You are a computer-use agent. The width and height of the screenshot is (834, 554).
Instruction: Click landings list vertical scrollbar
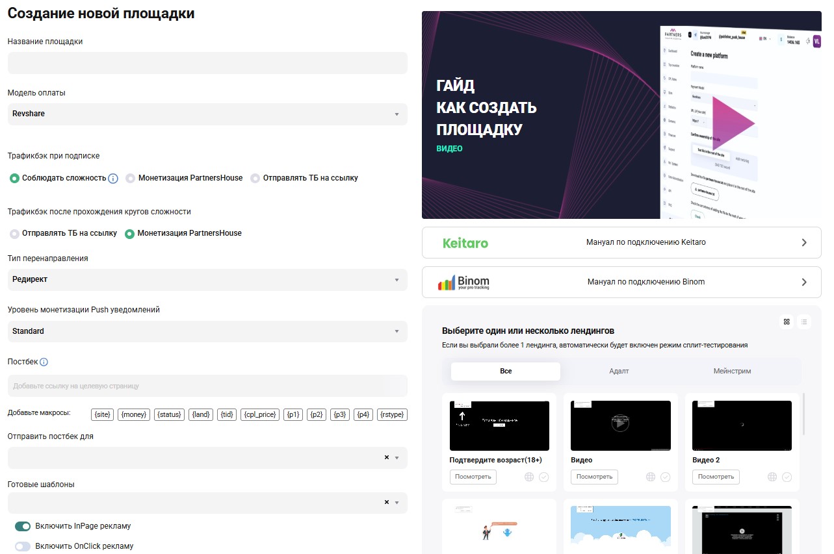point(804,414)
